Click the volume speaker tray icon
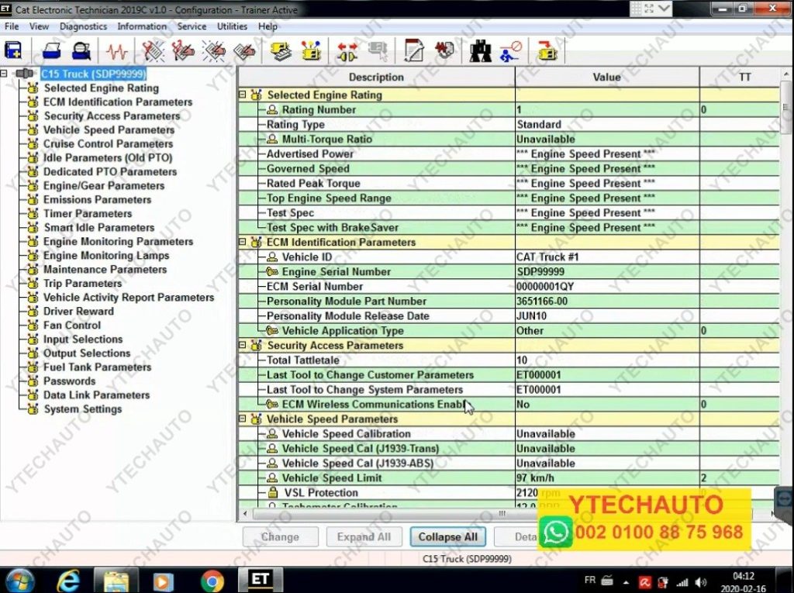This screenshot has width=794, height=593. pos(701,582)
